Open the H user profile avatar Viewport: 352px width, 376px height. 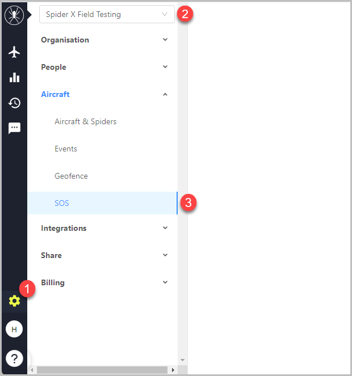point(14,329)
